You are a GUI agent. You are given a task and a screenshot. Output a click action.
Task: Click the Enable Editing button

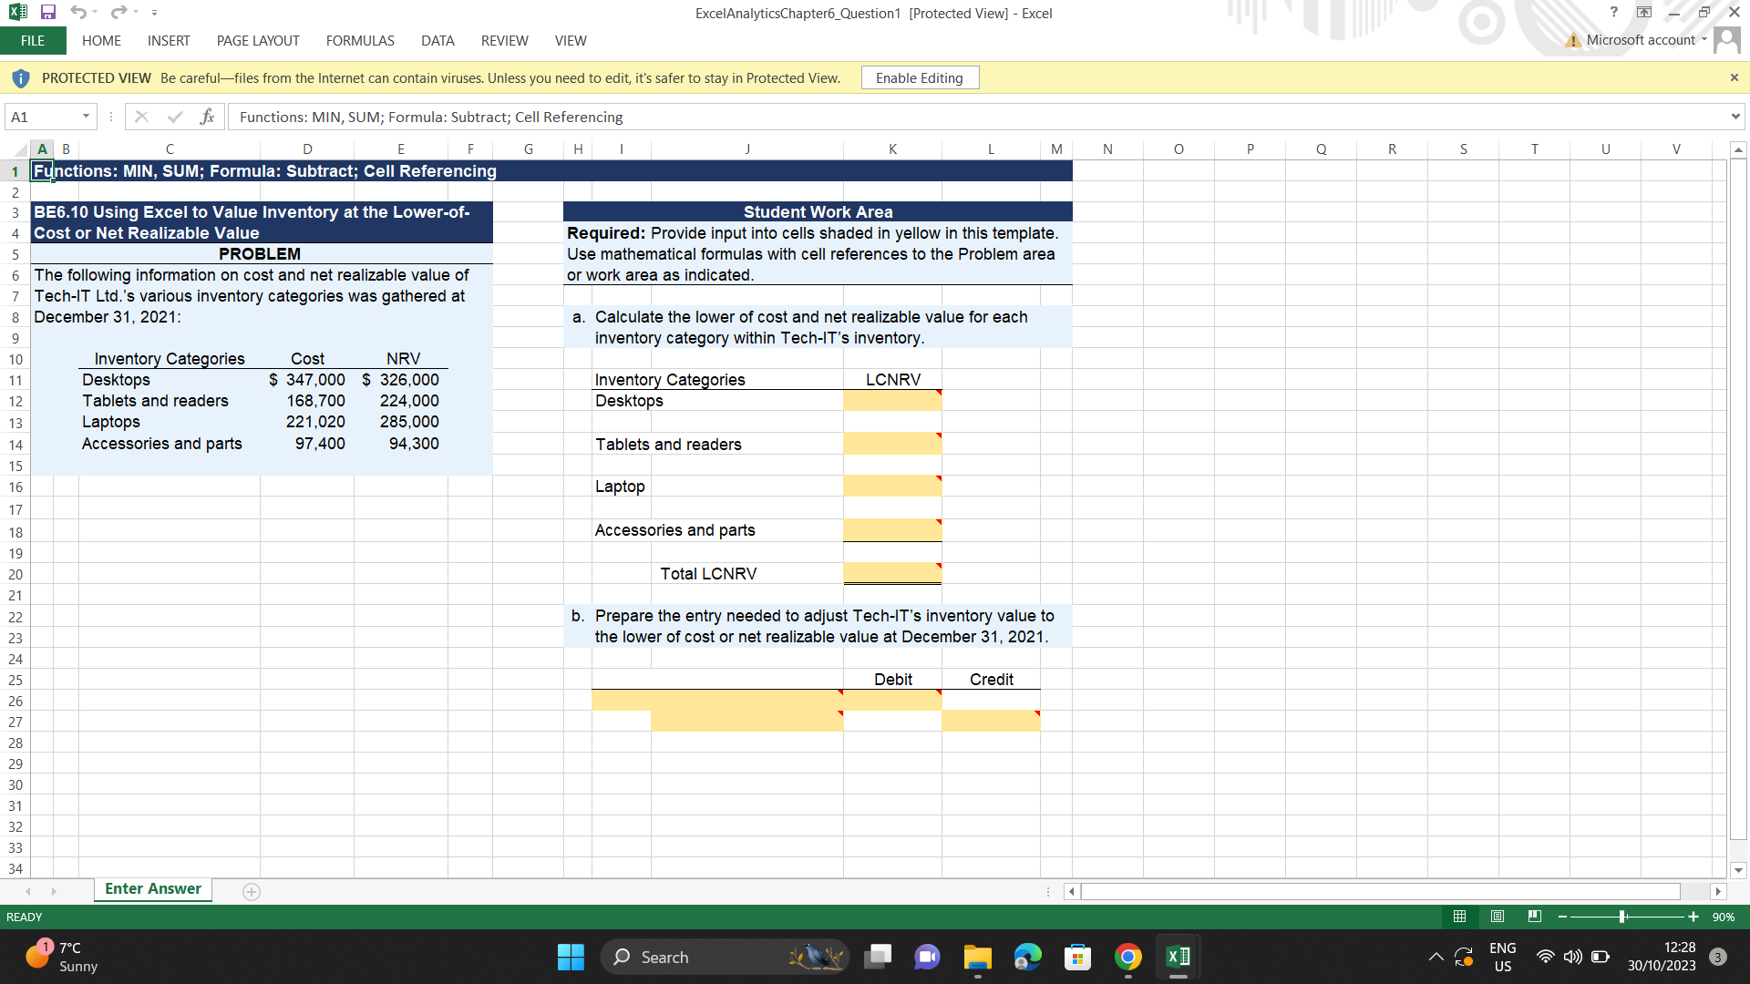click(x=920, y=77)
